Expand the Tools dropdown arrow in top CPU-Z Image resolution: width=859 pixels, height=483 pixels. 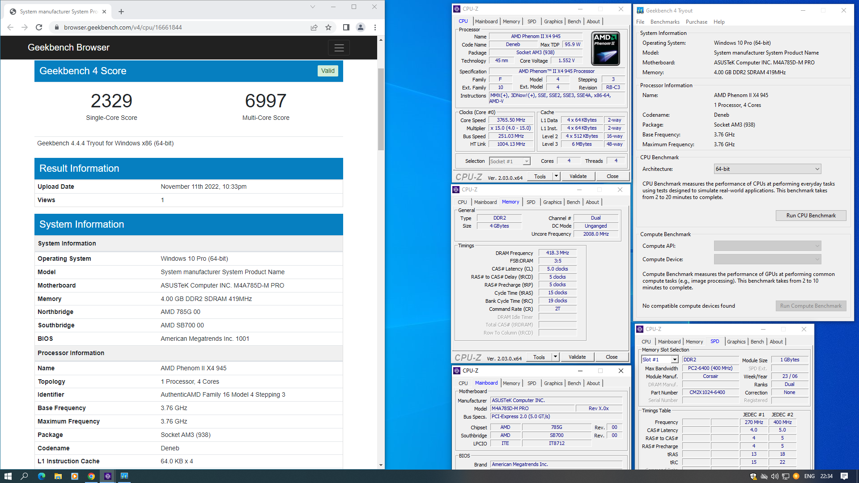coord(556,176)
